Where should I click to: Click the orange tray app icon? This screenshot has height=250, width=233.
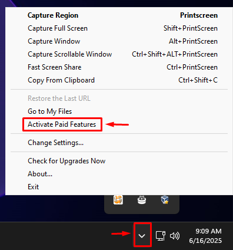point(118,200)
